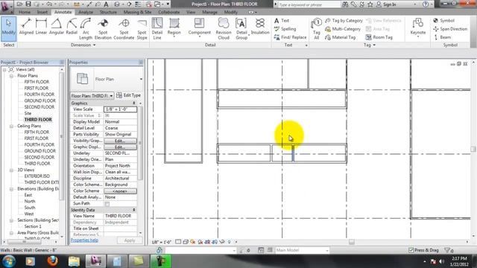
Task: Expand the Tag panel dropdown
Action: click(370, 45)
